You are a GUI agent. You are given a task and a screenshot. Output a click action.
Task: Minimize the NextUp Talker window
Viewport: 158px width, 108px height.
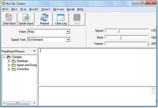136,3
